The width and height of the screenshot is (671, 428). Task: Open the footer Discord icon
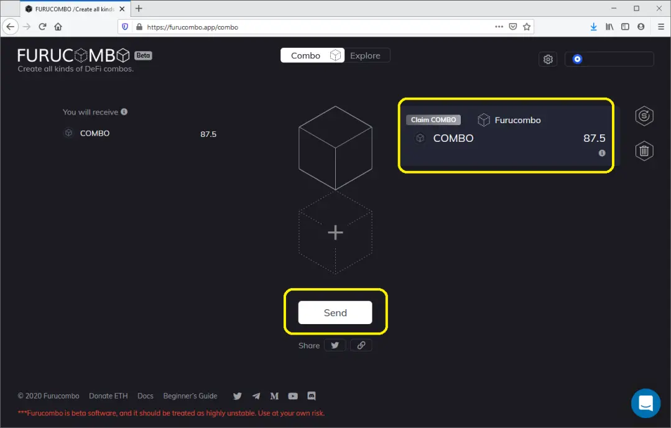312,396
